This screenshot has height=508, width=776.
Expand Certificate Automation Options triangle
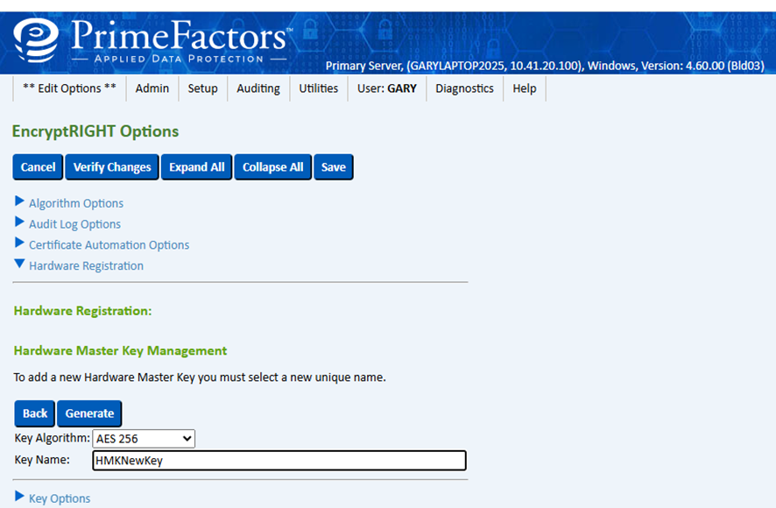tap(19, 243)
